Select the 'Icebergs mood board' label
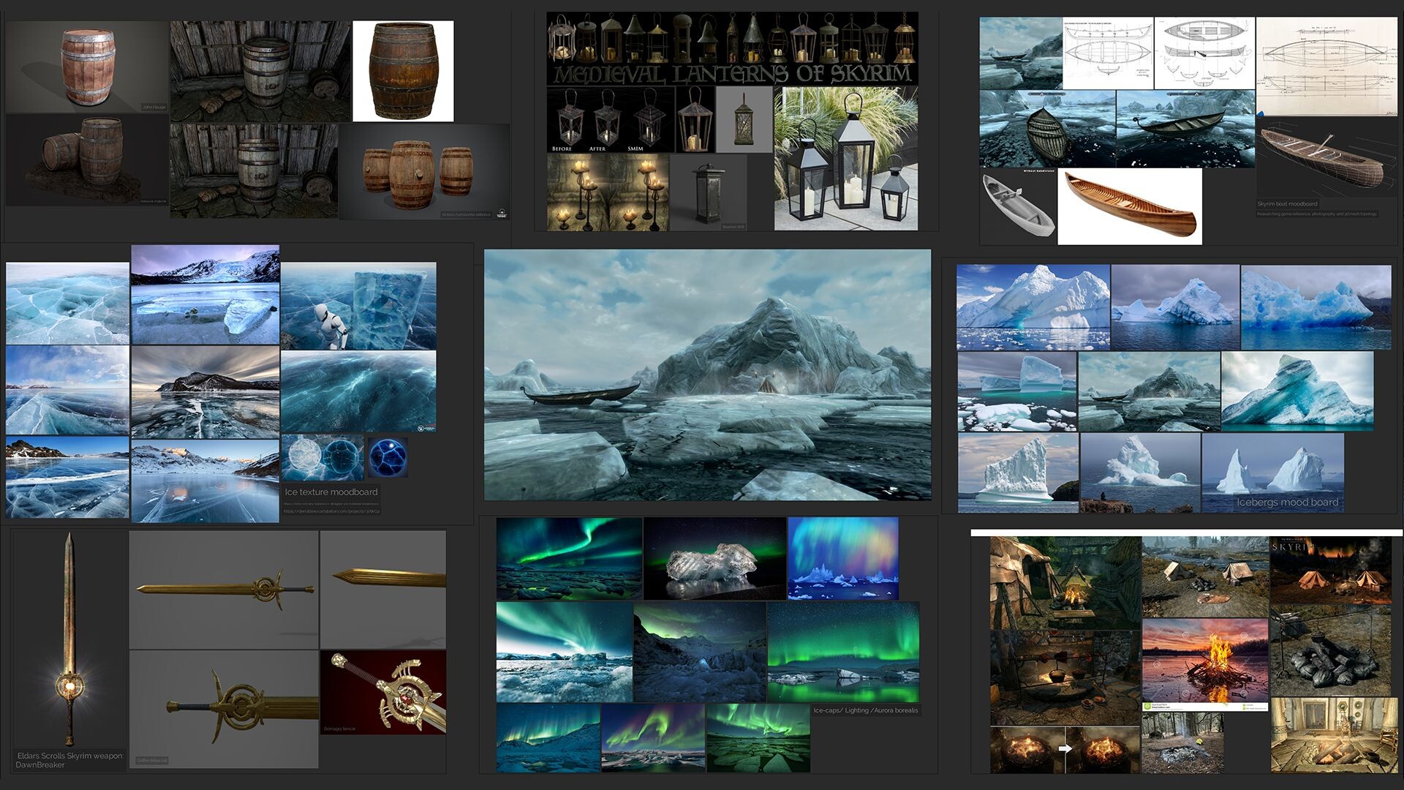This screenshot has height=790, width=1404. point(1288,502)
